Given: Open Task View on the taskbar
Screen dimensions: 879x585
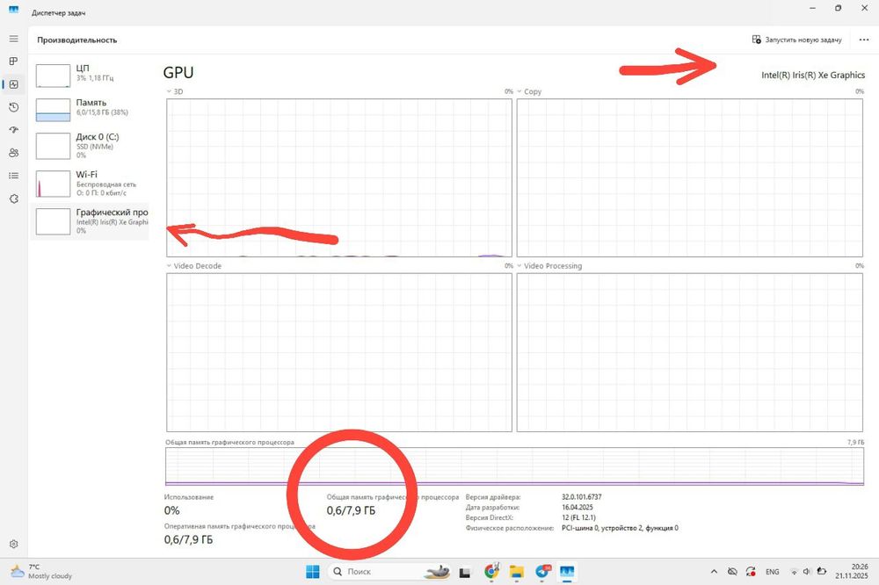Looking at the screenshot, I should (465, 572).
